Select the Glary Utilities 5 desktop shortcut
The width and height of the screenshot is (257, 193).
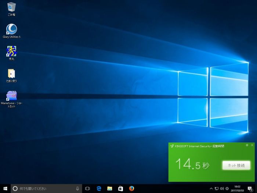point(11,29)
